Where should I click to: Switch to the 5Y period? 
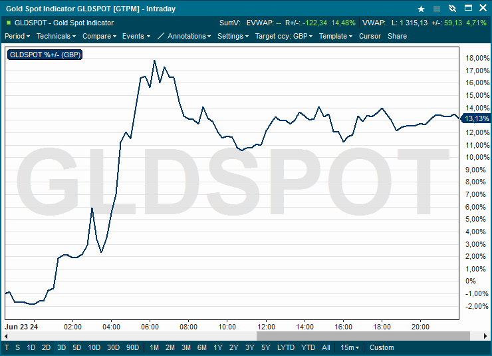coord(266,347)
